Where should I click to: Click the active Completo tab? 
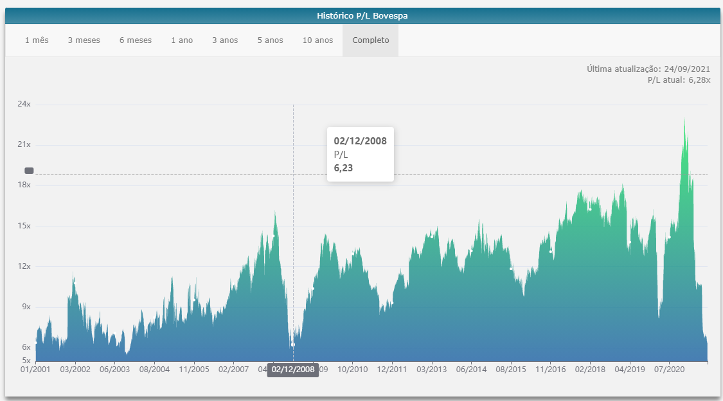(x=370, y=40)
